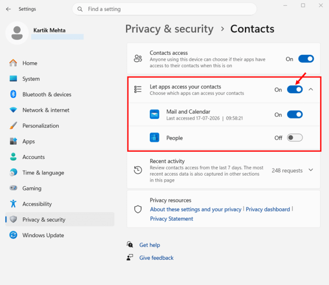
Task: Open Accounts settings
Action: coord(60,157)
